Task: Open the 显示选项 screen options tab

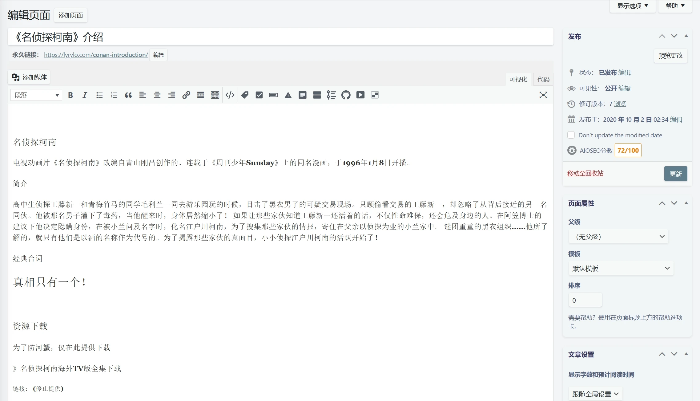Action: point(632,6)
